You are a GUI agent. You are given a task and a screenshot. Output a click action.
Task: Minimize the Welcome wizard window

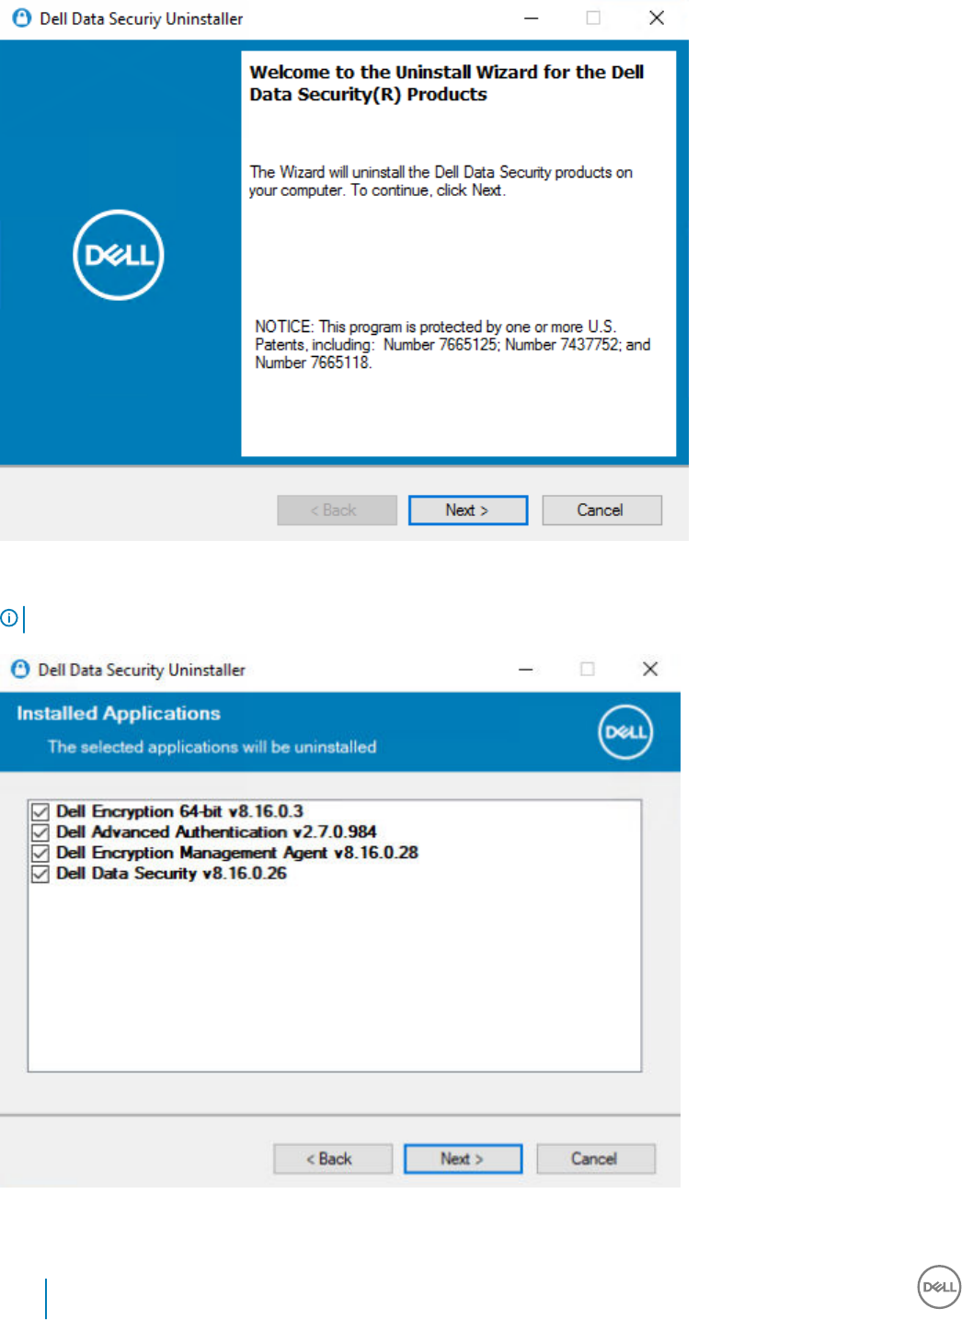(x=531, y=18)
